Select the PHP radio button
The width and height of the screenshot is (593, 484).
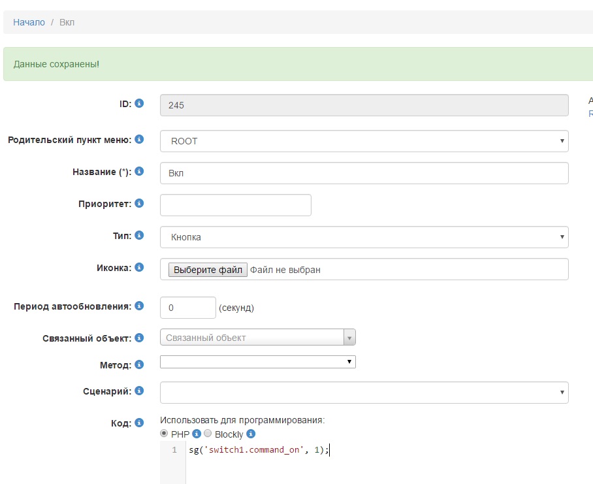click(164, 434)
